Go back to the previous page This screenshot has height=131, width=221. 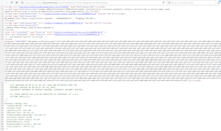pyautogui.click(x=2, y=2)
